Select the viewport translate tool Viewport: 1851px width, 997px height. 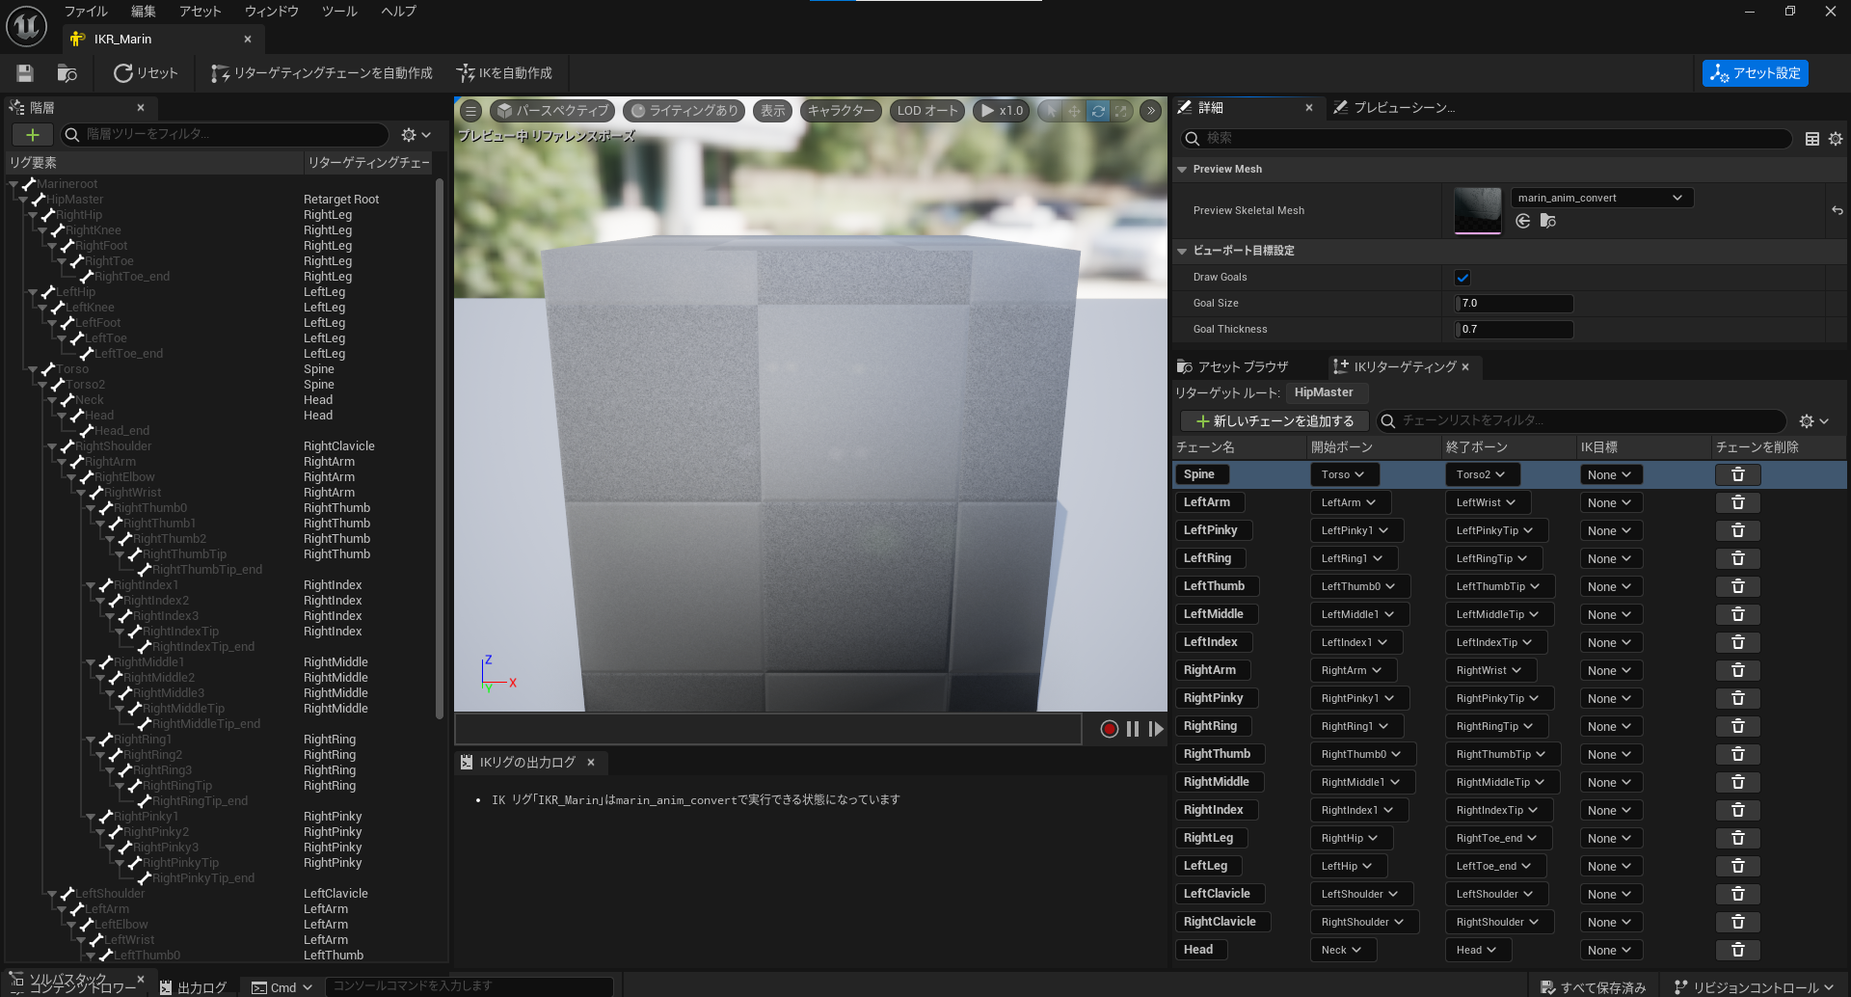click(x=1074, y=111)
